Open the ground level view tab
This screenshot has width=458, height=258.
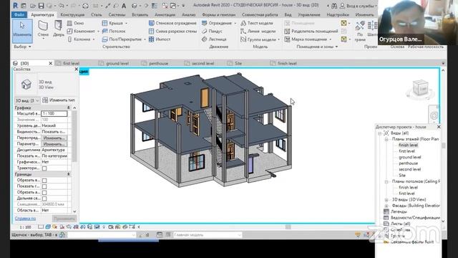[117, 63]
